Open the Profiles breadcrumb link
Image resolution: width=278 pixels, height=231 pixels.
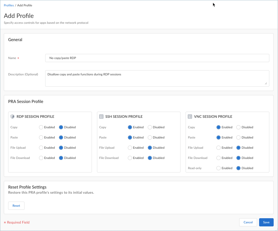(9, 5)
